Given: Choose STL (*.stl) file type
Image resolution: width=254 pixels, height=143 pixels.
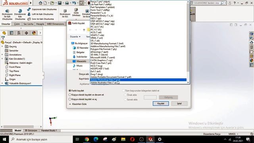Looking at the screenshot, I should pos(139,41).
